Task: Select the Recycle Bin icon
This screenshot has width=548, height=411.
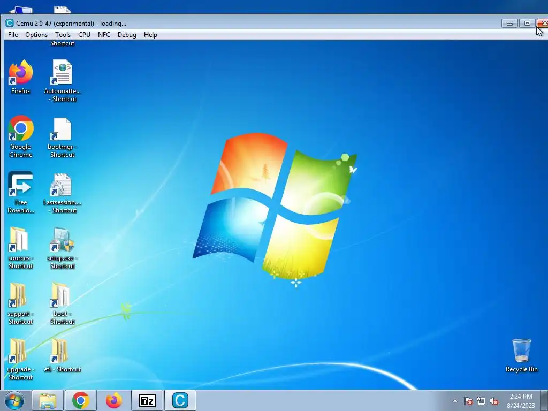Action: [521, 355]
